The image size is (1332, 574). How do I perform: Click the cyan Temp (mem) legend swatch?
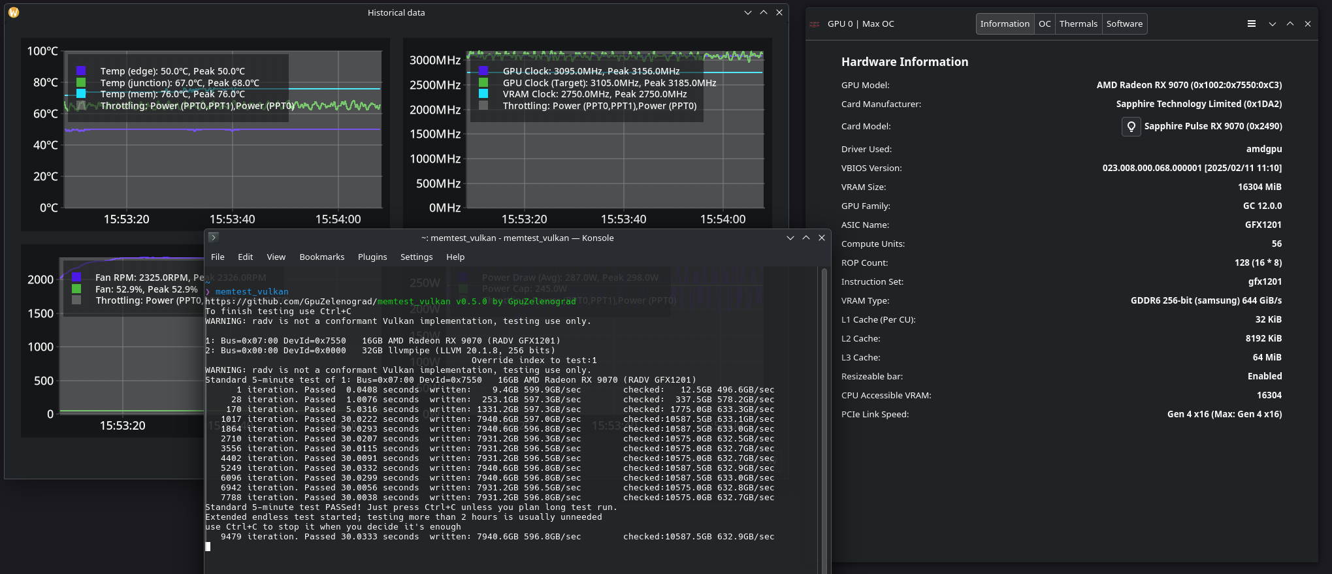tap(81, 93)
